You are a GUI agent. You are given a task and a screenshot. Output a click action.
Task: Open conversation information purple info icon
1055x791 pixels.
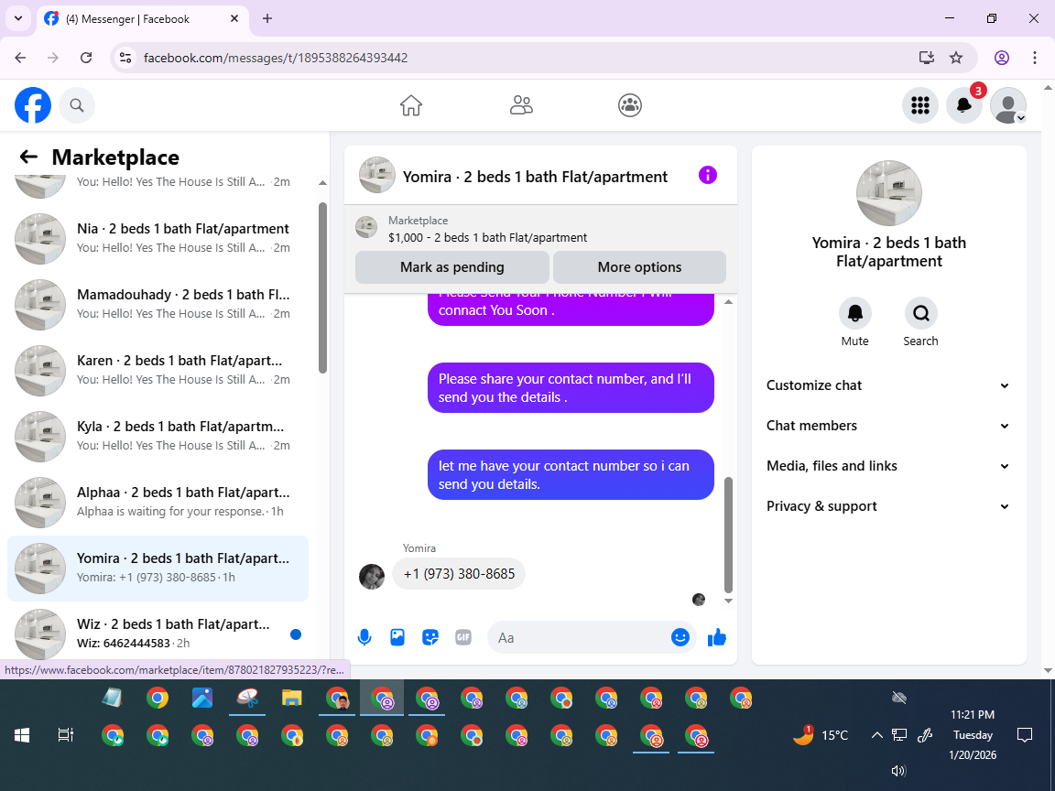click(708, 175)
